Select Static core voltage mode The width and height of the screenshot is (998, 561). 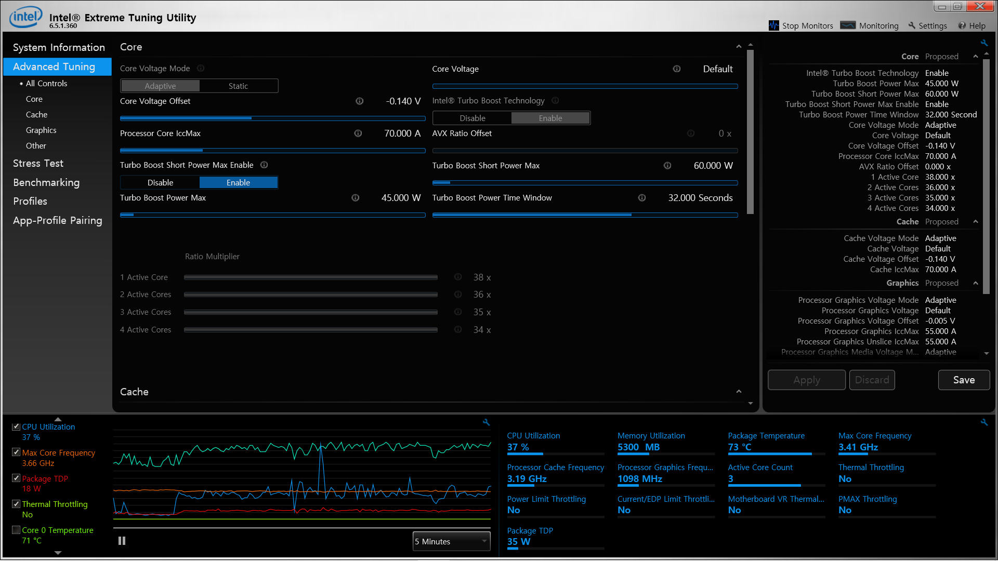point(239,86)
